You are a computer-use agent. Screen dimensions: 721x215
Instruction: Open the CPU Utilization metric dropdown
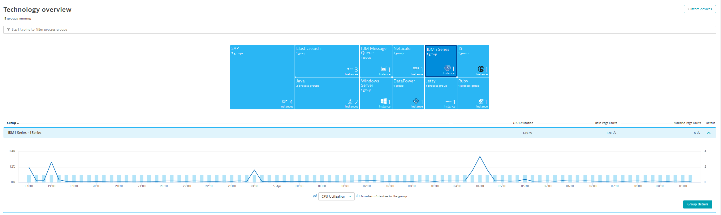[x=336, y=196]
